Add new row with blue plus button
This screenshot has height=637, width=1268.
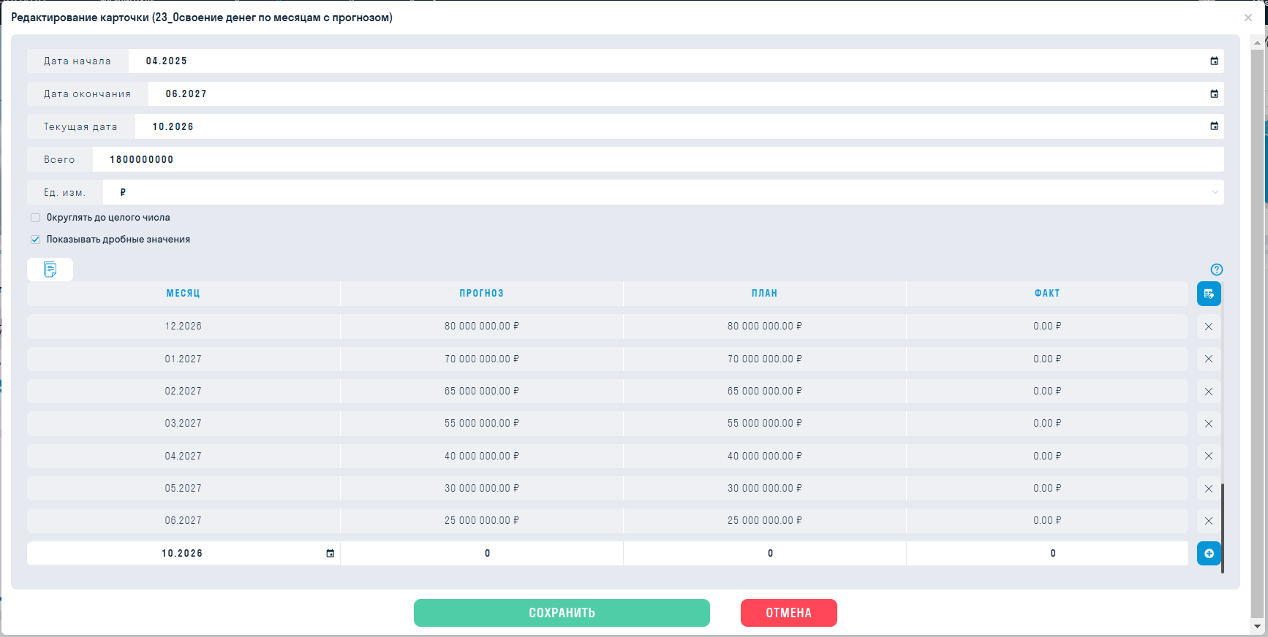pyautogui.click(x=1209, y=554)
